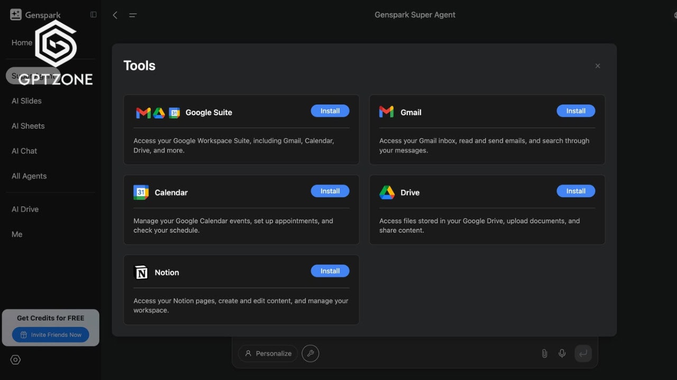This screenshot has width=677, height=380.
Task: Click the Google Drive triangle icon in Drive card
Action: pos(387,192)
